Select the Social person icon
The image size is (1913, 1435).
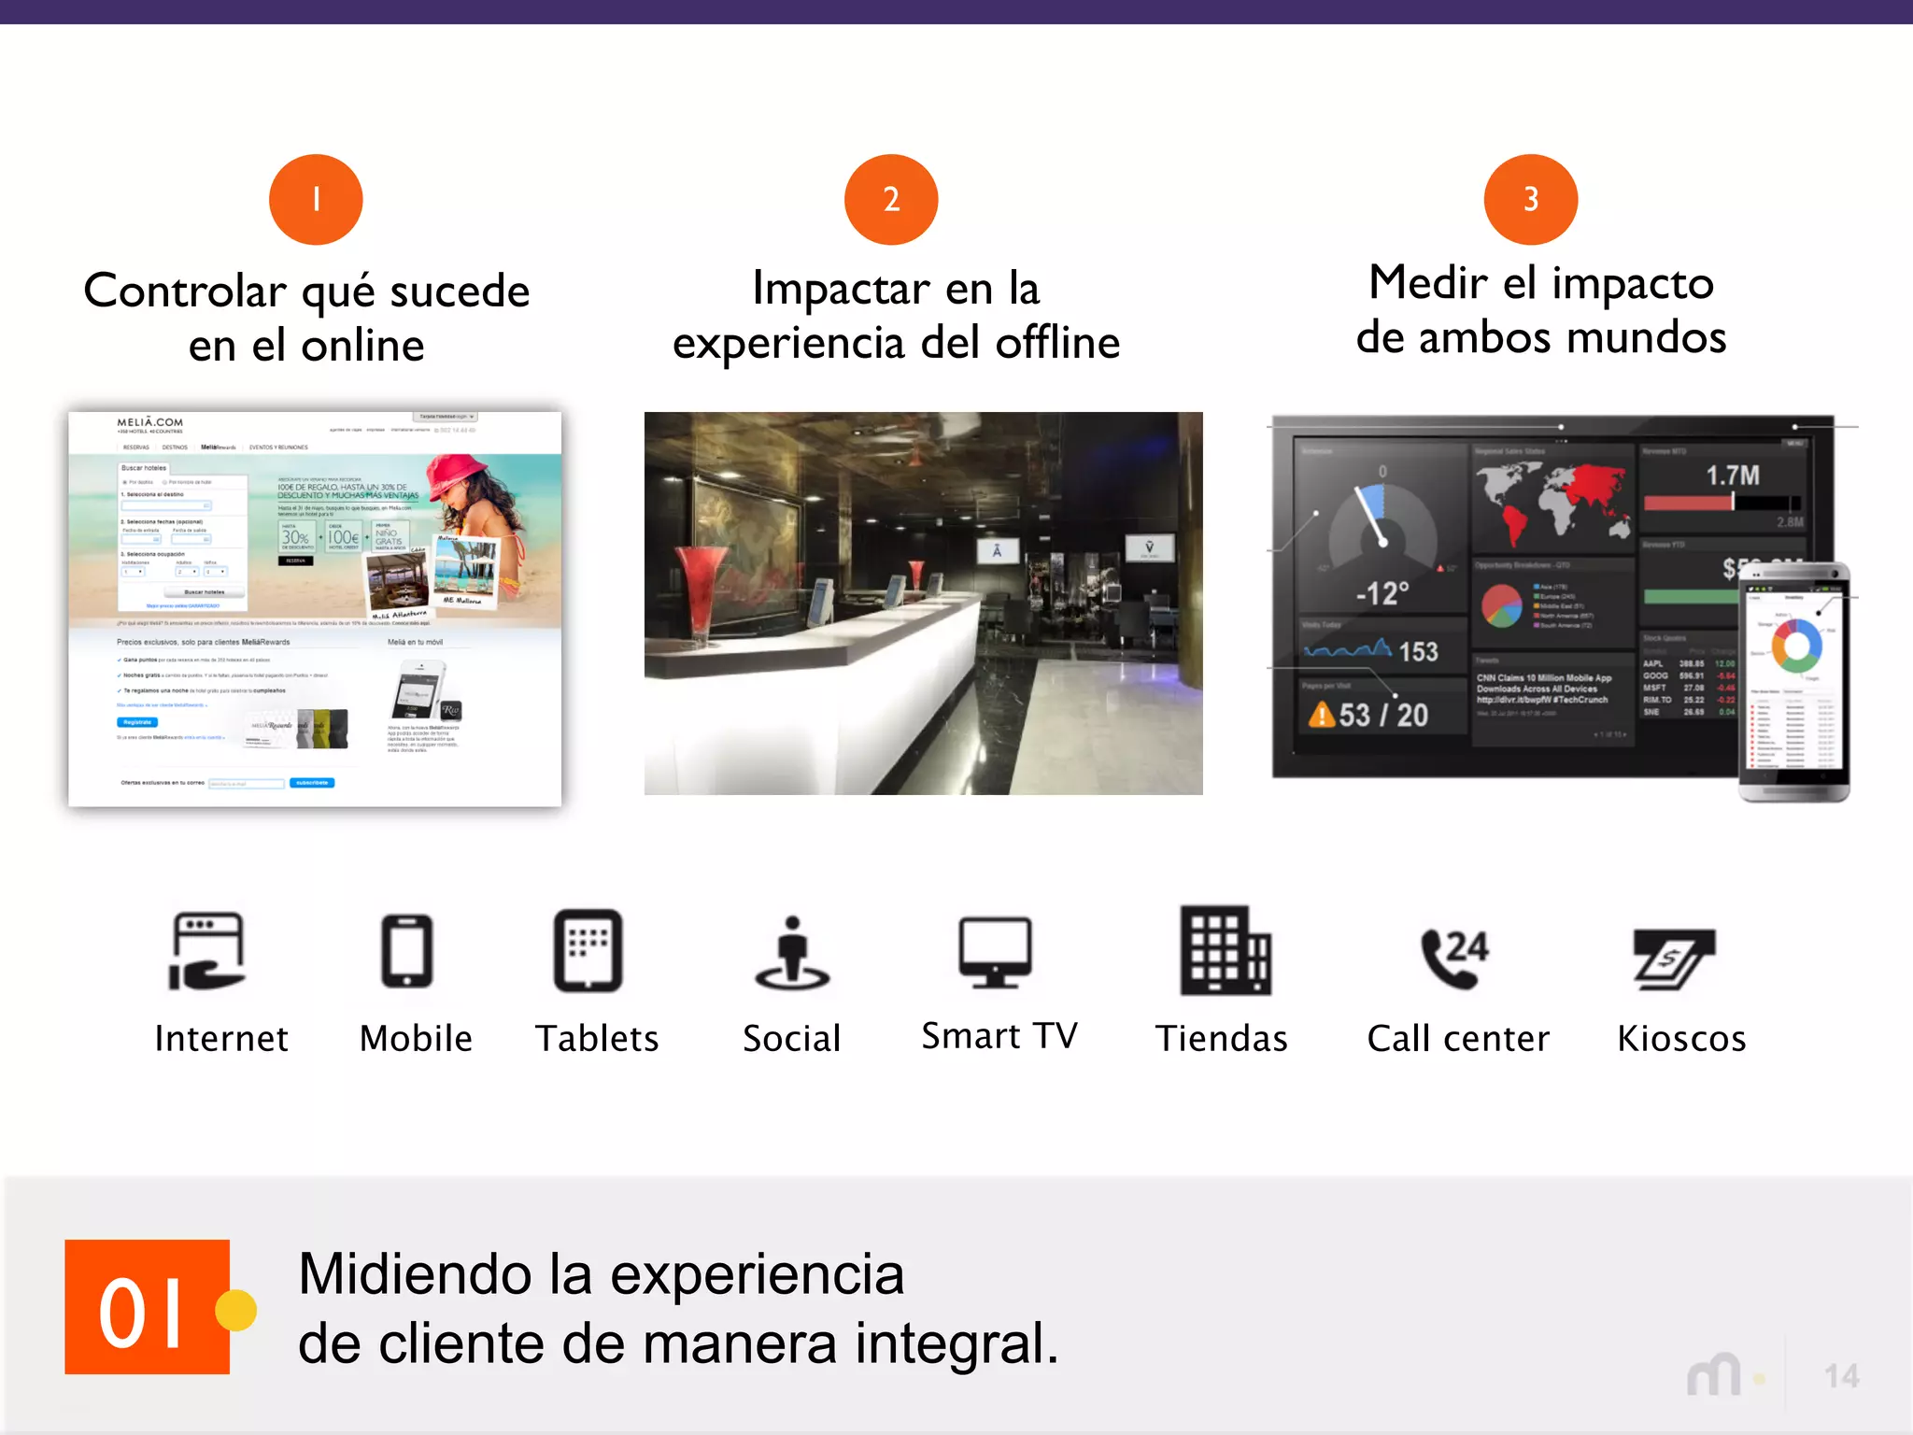click(792, 952)
